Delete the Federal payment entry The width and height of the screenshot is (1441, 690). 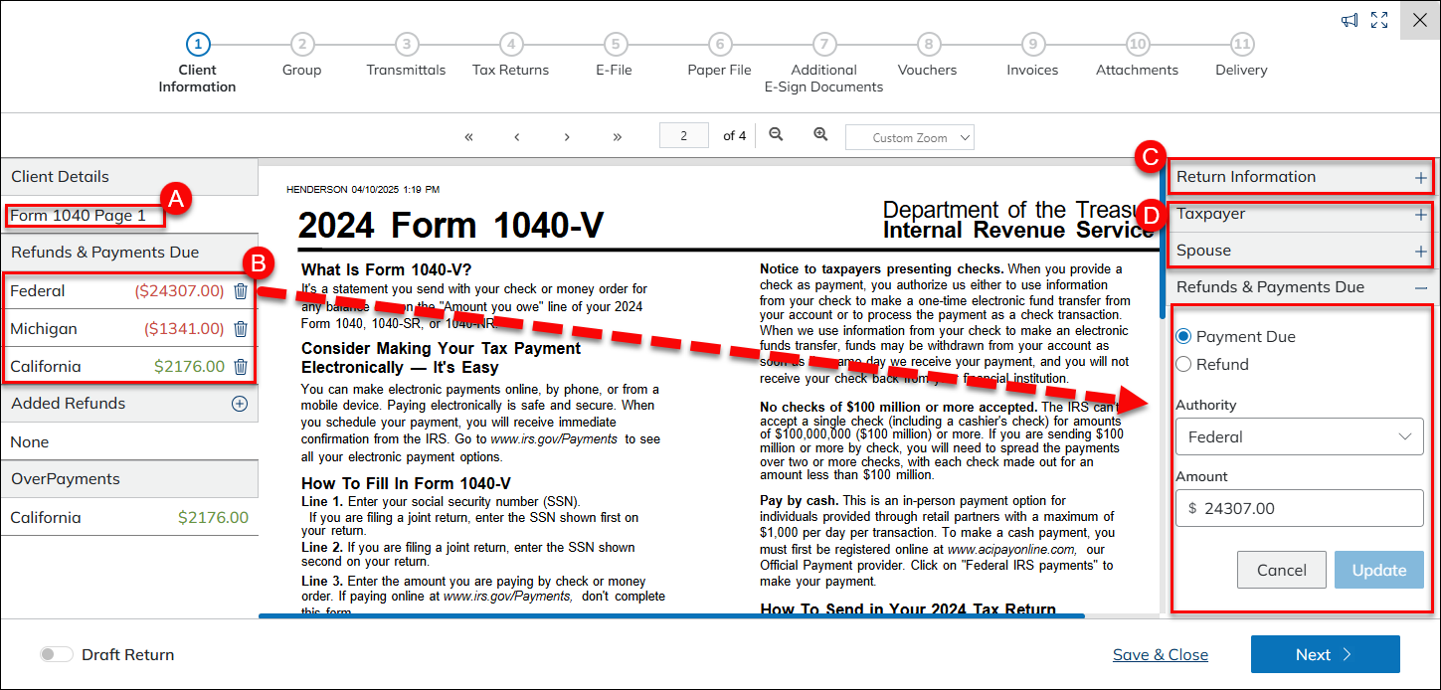pos(241,291)
